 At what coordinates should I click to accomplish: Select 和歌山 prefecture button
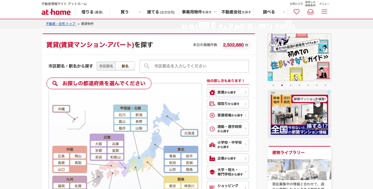tap(115, 157)
